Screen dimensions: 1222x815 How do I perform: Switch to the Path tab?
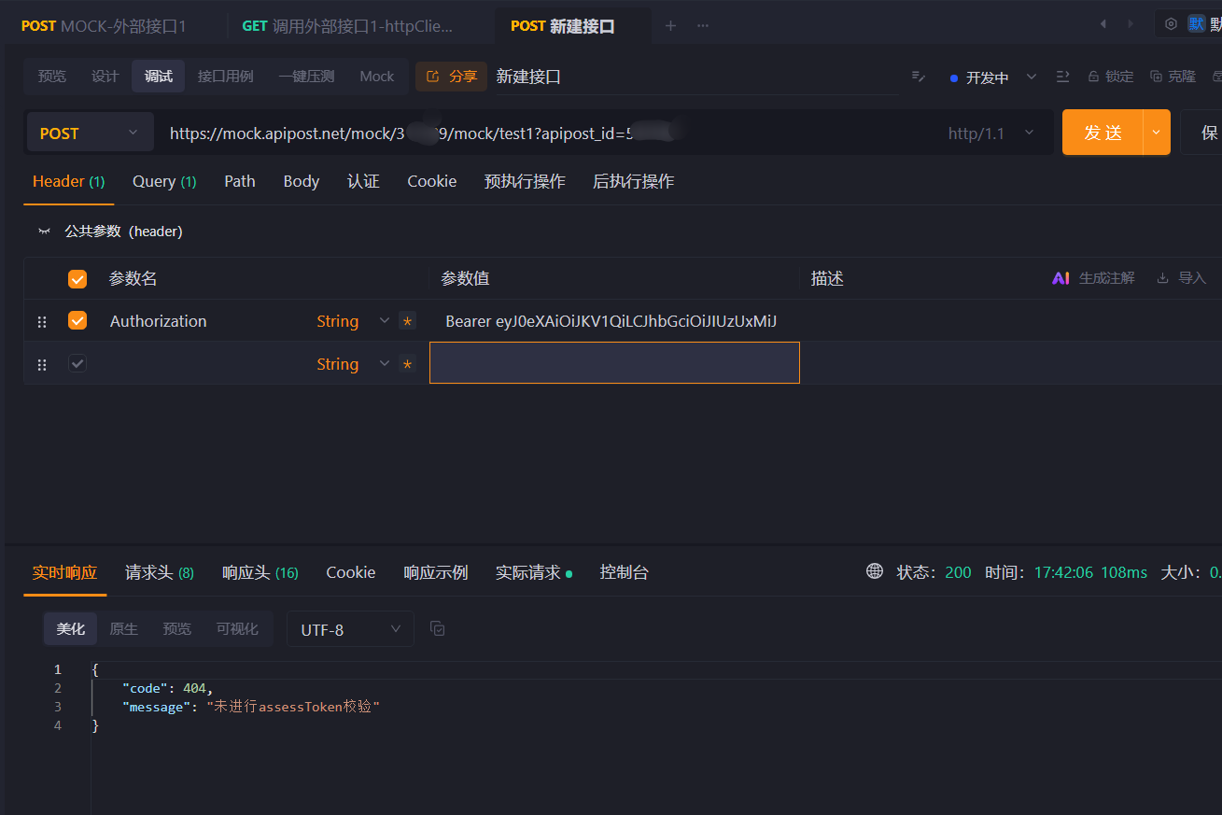(x=240, y=182)
